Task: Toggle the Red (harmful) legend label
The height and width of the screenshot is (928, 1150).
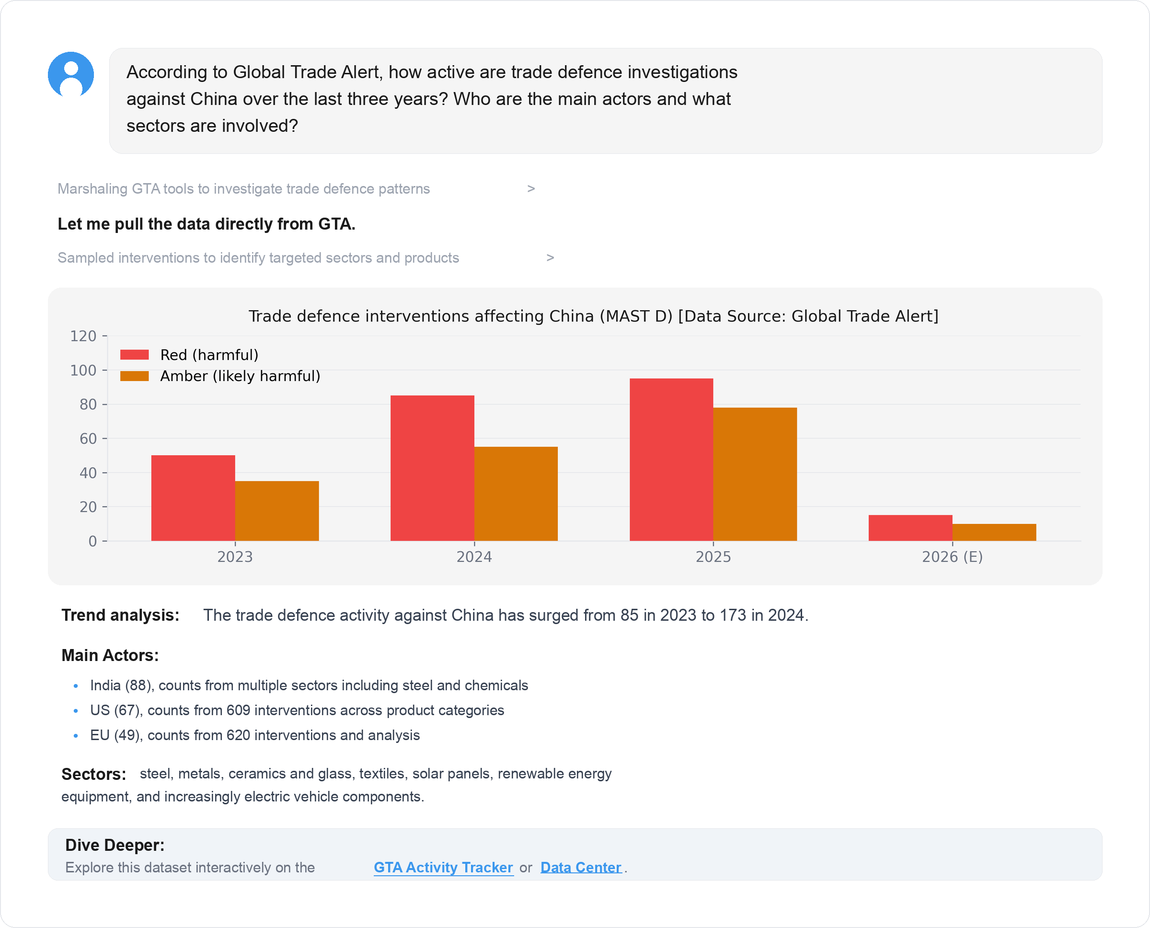Action: point(209,355)
